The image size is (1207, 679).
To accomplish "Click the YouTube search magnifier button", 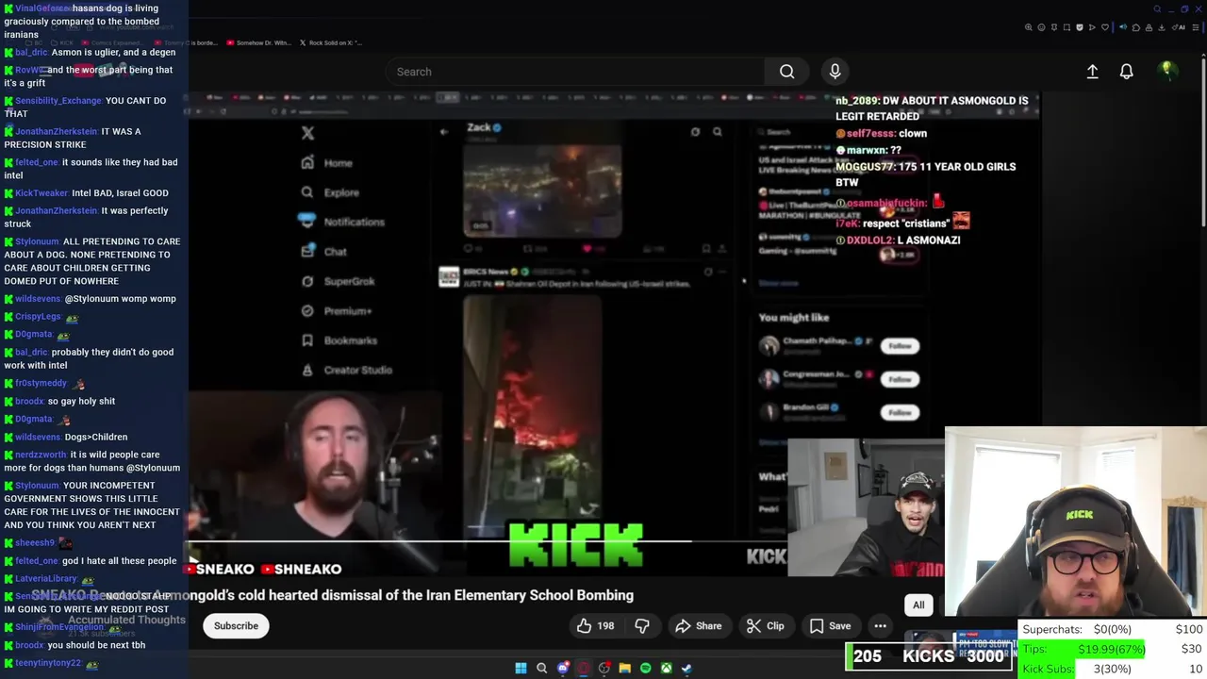I will 786,72.
